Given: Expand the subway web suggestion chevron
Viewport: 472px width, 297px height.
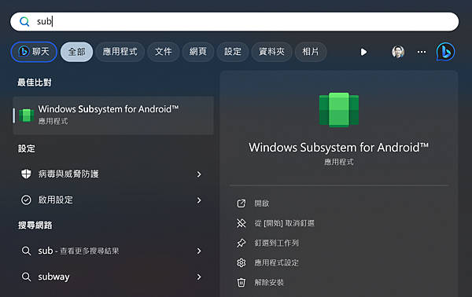Looking at the screenshot, I should point(199,277).
